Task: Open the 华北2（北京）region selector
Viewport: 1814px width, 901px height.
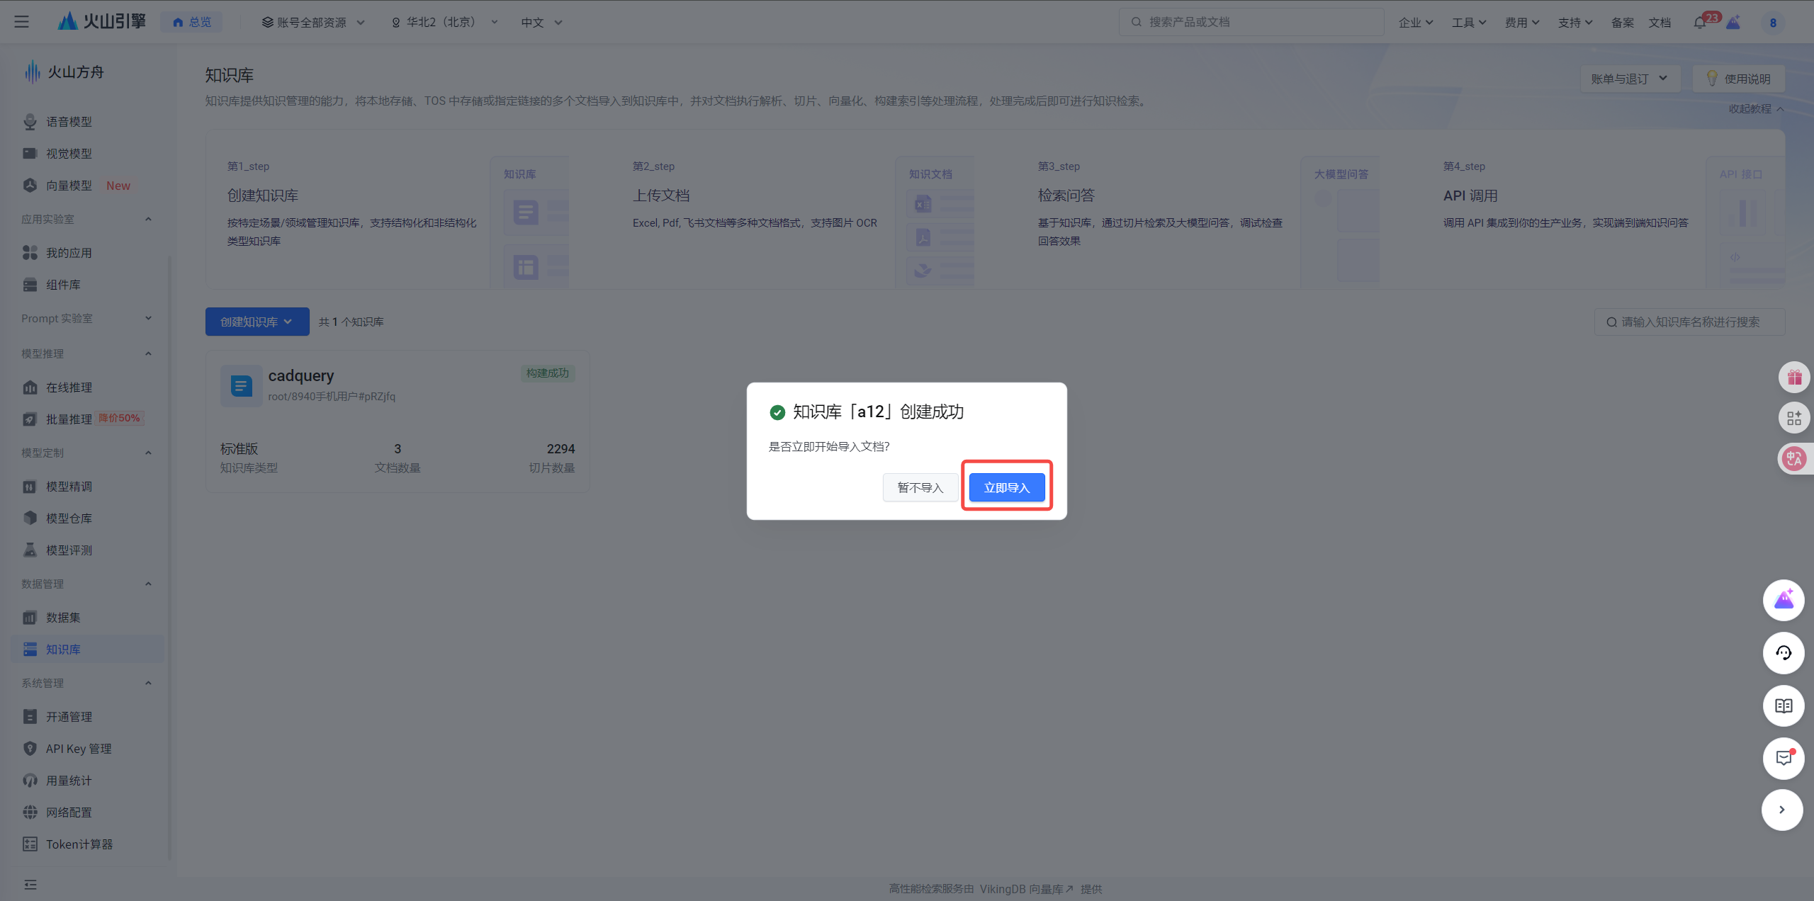Action: 444,22
